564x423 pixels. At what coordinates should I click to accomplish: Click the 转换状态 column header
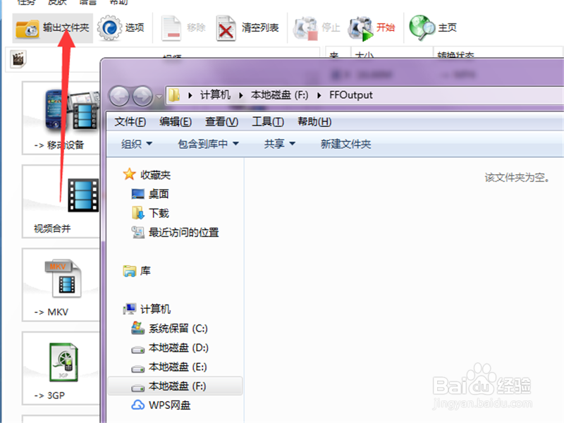(455, 55)
